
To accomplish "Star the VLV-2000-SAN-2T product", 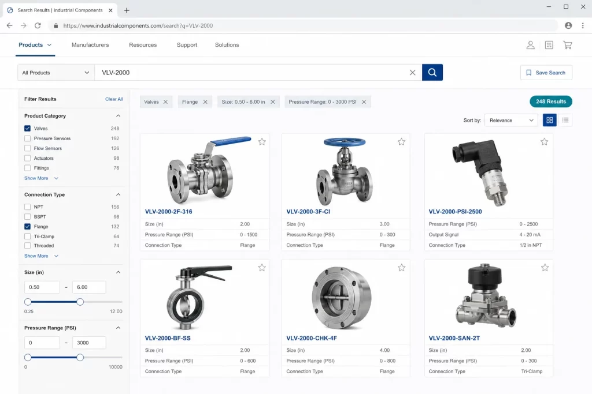I will [x=545, y=268].
